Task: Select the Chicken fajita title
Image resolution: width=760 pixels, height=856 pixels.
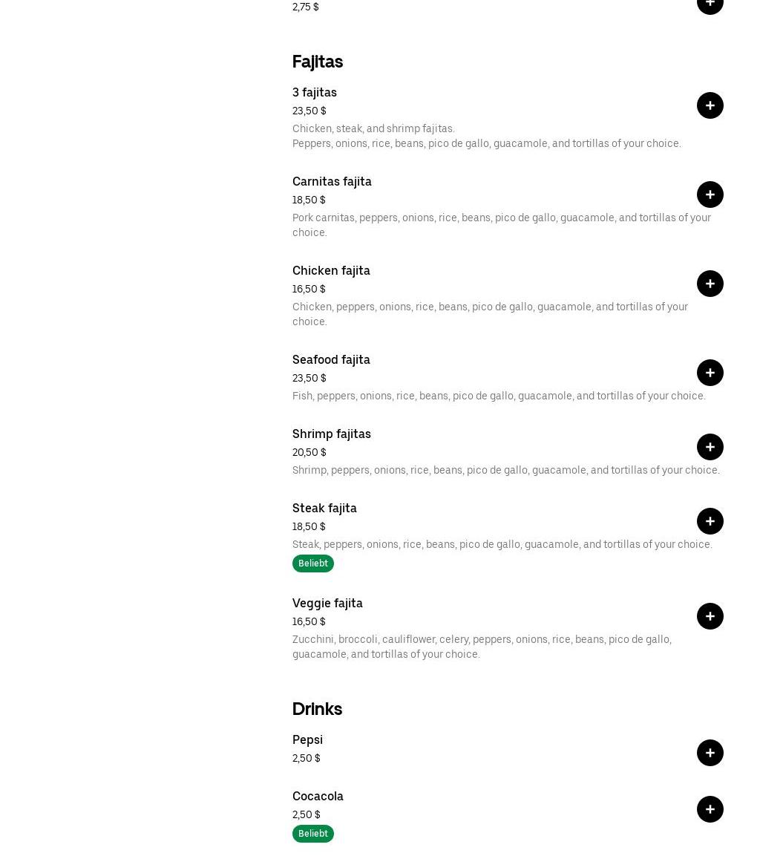Action: pyautogui.click(x=331, y=270)
